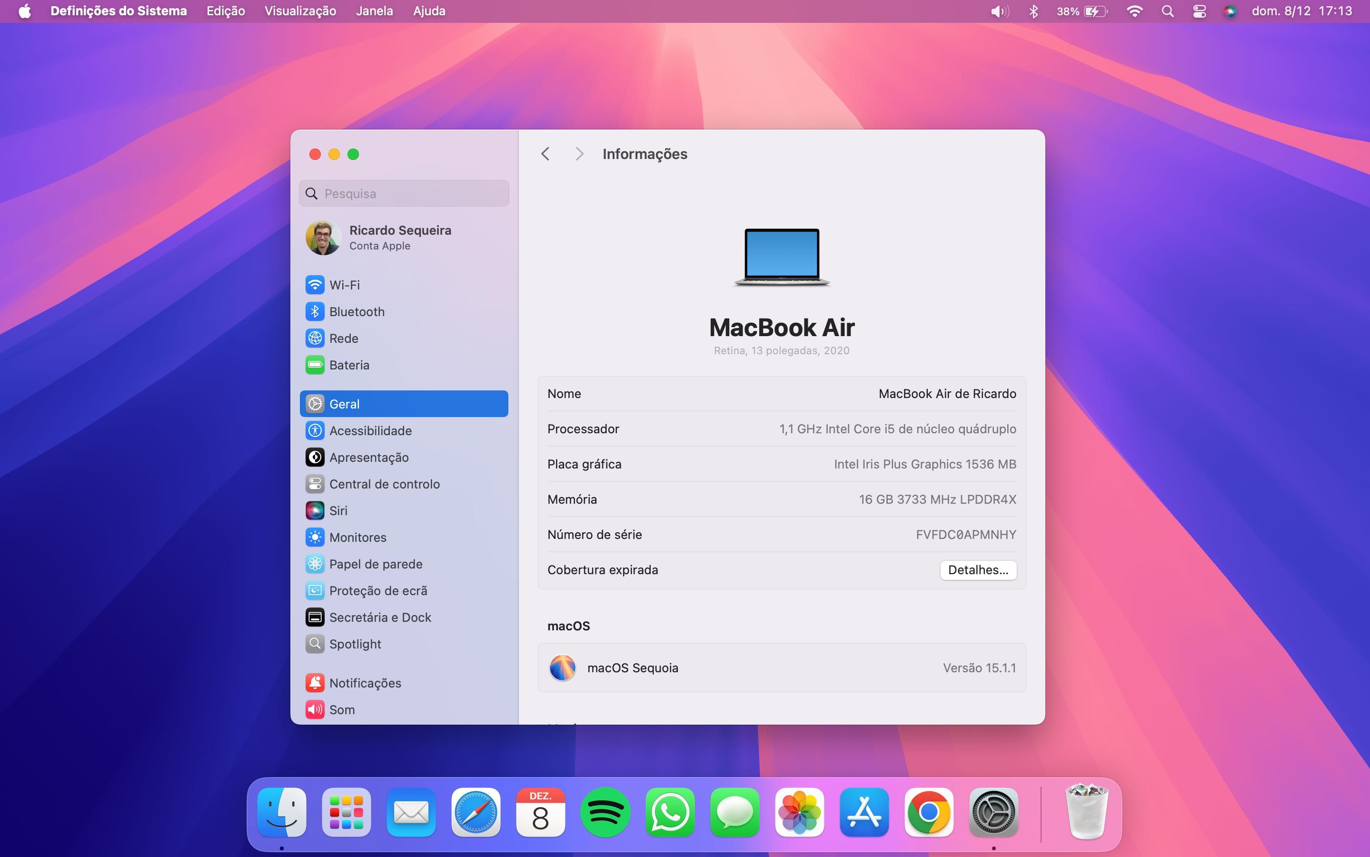Open the Edição menu
This screenshot has width=1370, height=857.
click(226, 11)
